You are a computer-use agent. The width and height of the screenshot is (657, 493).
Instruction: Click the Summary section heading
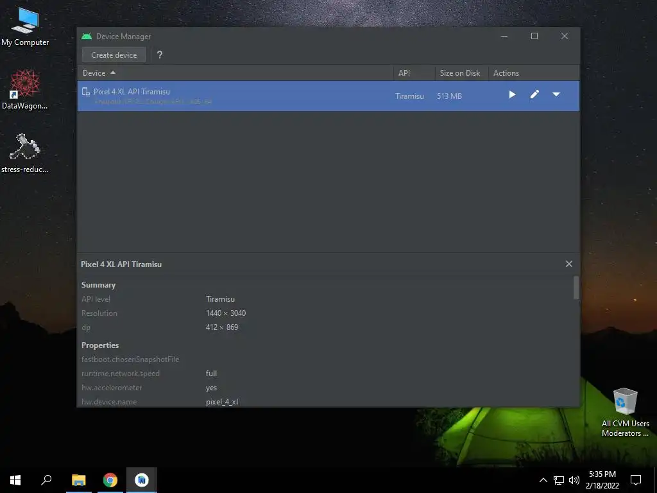point(98,285)
